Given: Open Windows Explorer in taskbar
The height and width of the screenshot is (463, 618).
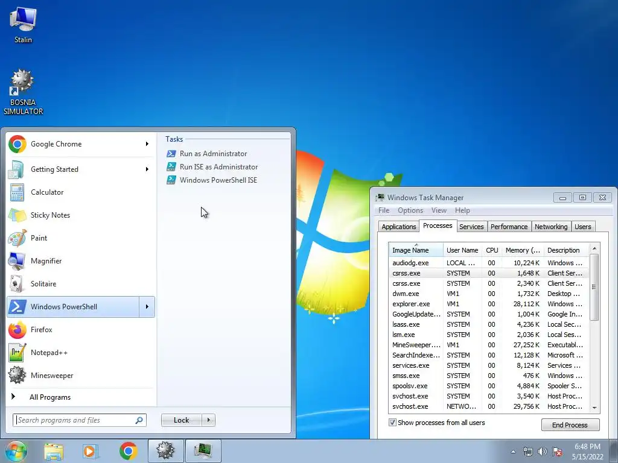Looking at the screenshot, I should [x=54, y=451].
